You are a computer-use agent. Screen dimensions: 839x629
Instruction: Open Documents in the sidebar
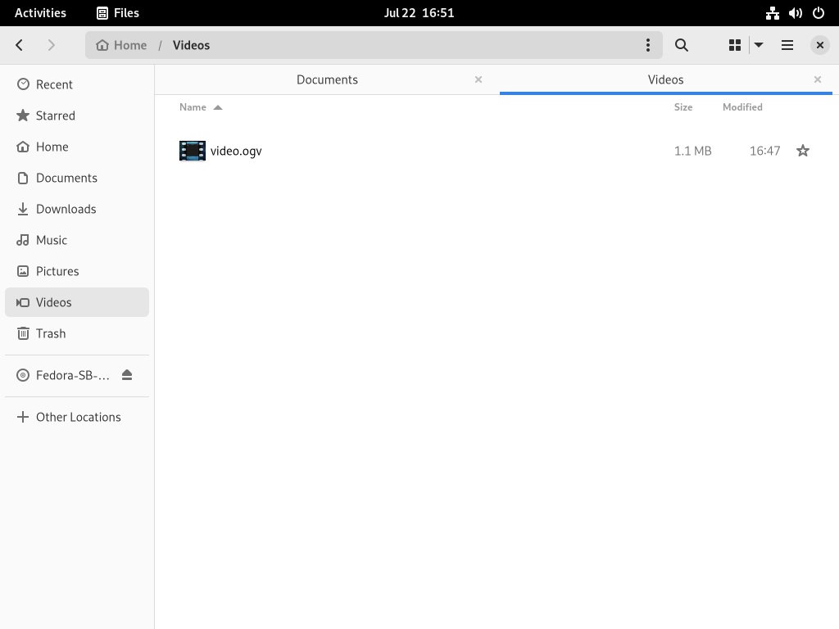tap(77, 178)
